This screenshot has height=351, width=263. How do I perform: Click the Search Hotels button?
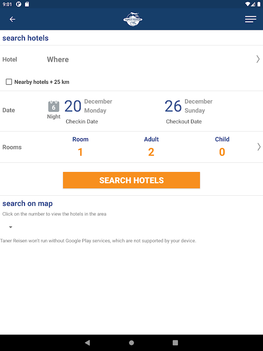pos(131,180)
